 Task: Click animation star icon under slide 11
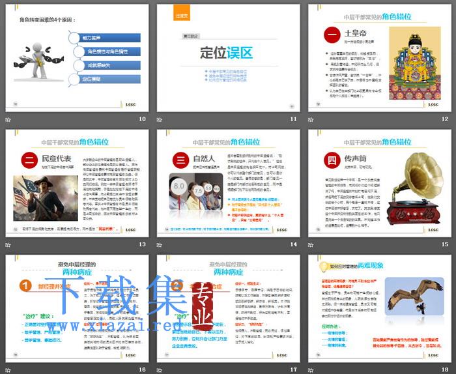click(160, 119)
